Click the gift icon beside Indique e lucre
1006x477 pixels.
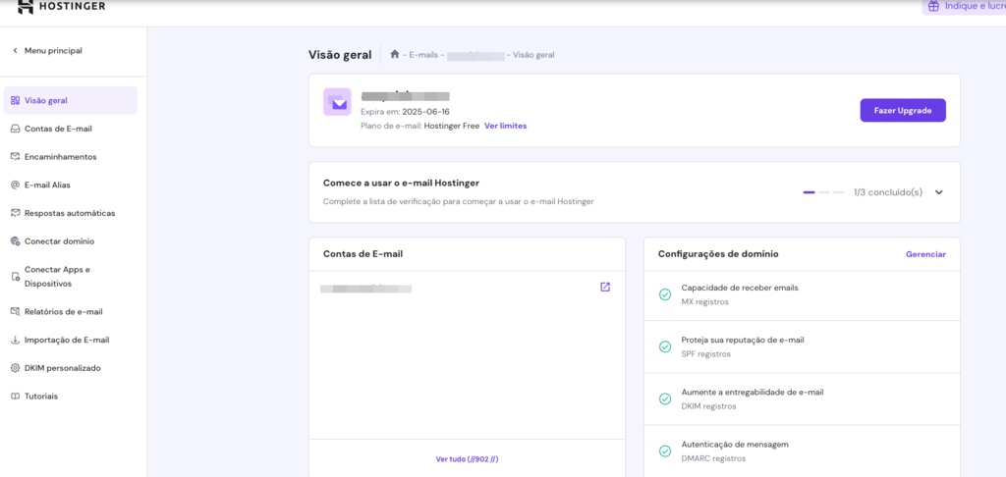pyautogui.click(x=933, y=6)
